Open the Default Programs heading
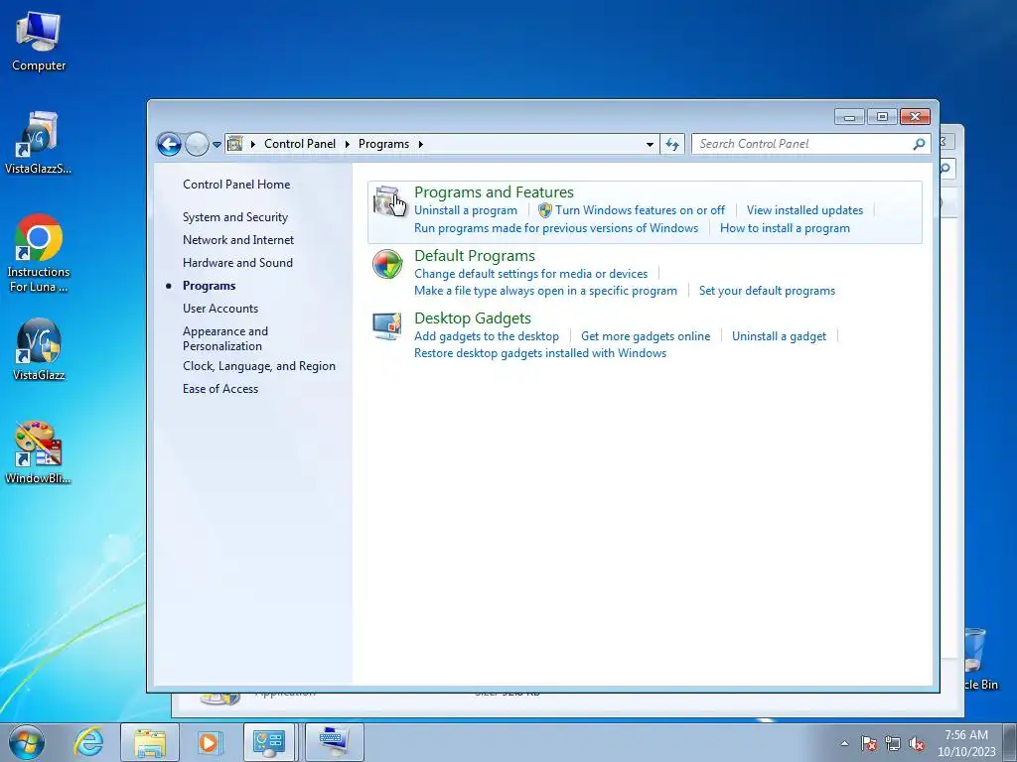This screenshot has width=1017, height=762. tap(474, 256)
